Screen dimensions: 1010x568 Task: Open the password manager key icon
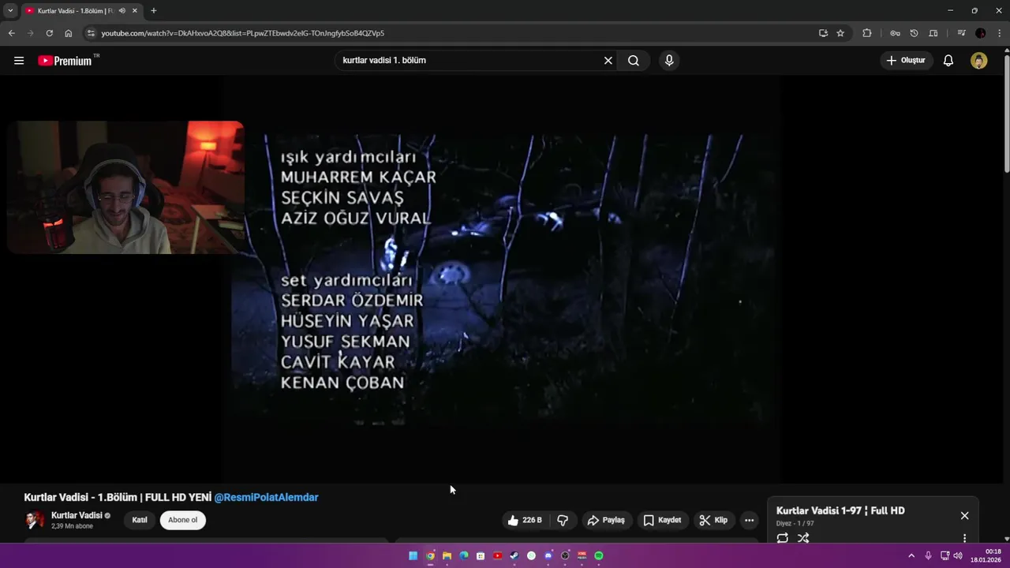pos(895,33)
